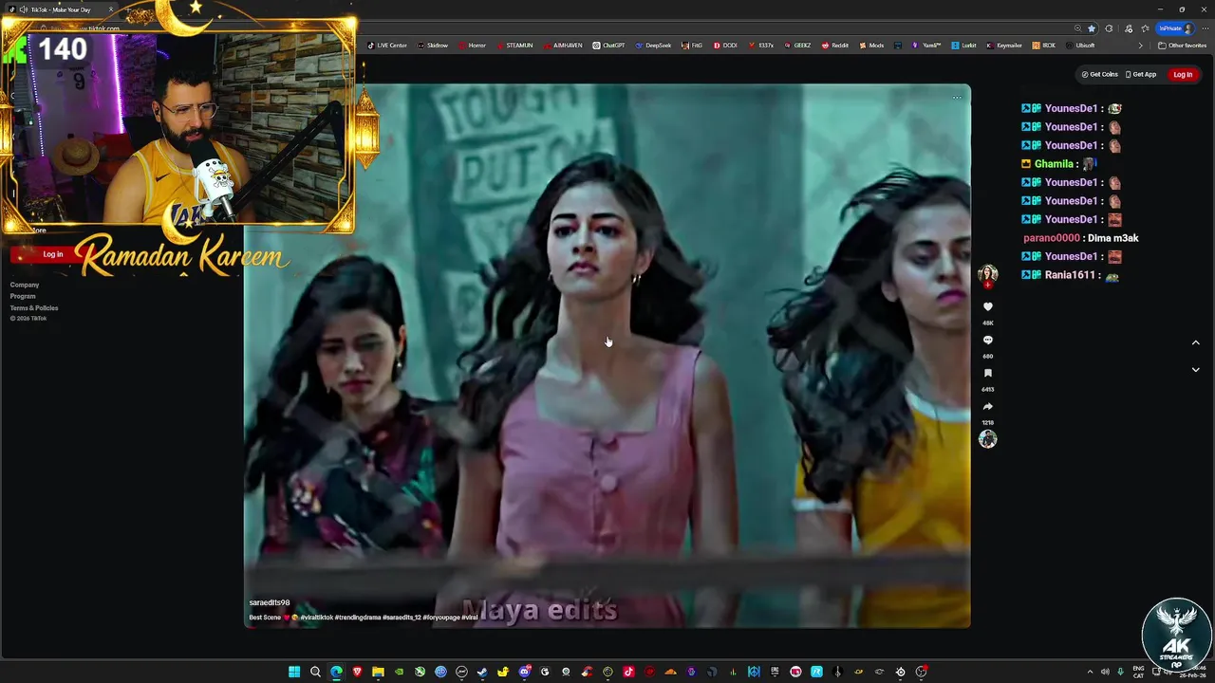Open the ChatGPT bookmark
1215x683 pixels.
pyautogui.click(x=608, y=46)
